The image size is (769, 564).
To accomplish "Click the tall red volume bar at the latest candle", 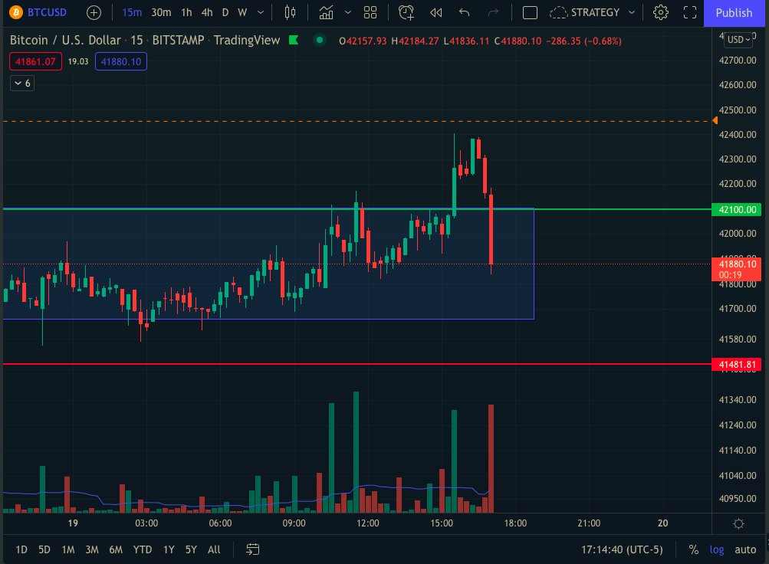I will 491,459.
